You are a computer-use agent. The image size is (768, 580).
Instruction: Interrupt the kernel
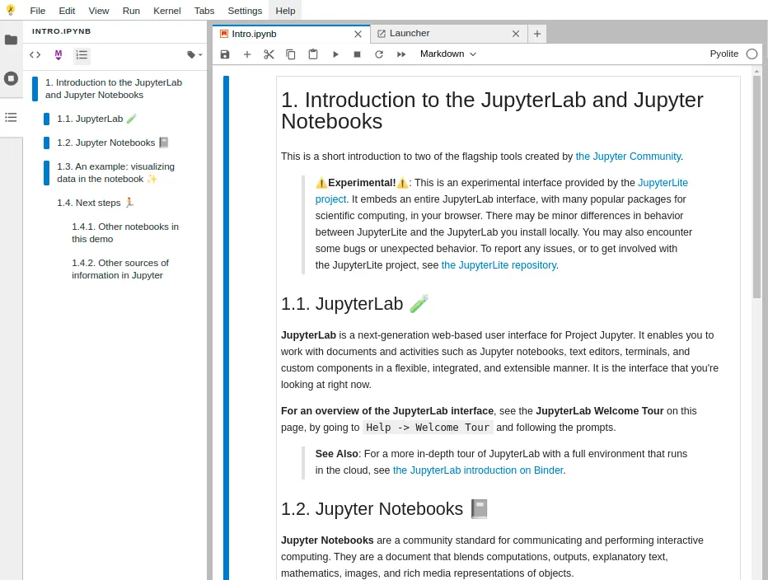tap(356, 54)
